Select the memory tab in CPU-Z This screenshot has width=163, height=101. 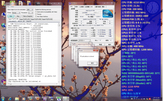87,7
